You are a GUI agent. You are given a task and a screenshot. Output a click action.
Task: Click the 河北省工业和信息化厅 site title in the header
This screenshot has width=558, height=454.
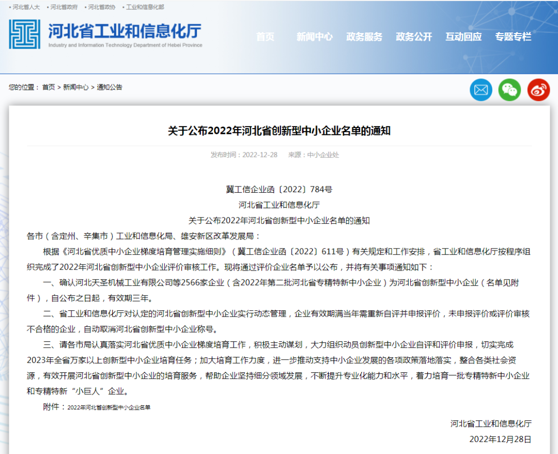pyautogui.click(x=125, y=32)
